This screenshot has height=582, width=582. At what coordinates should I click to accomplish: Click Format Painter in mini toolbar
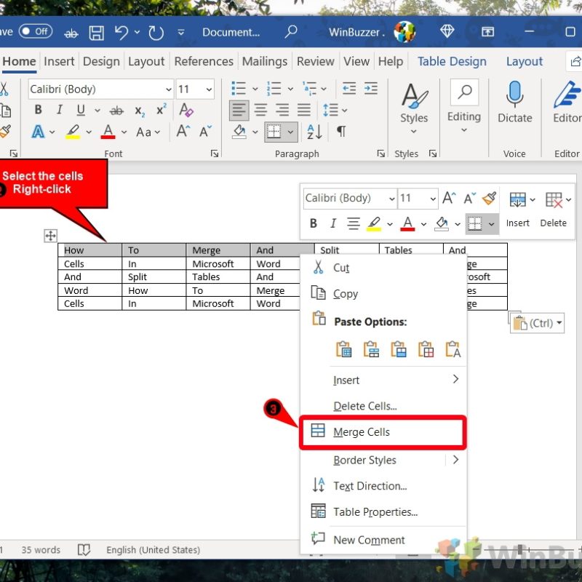[x=489, y=198]
